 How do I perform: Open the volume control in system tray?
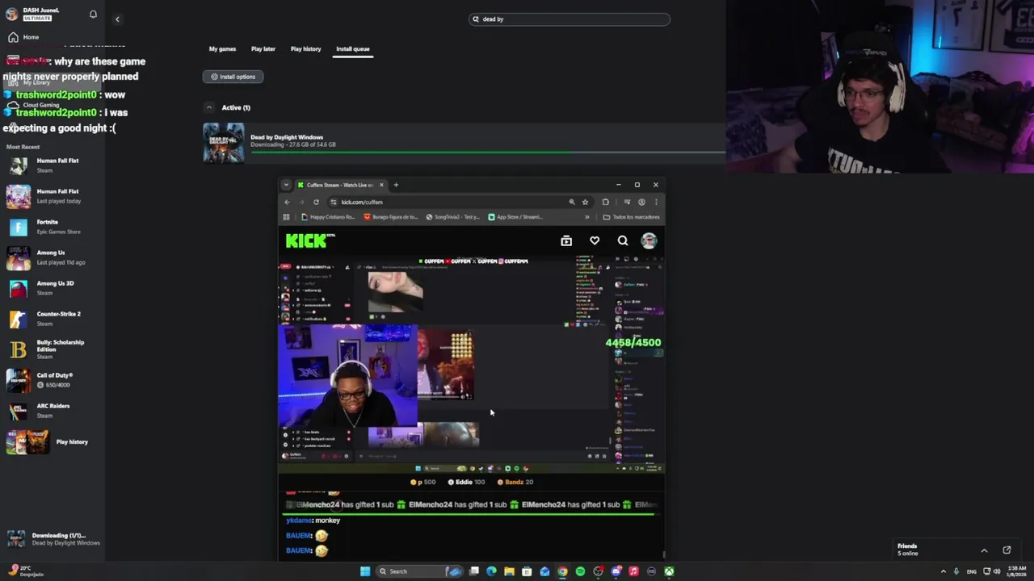tap(997, 571)
